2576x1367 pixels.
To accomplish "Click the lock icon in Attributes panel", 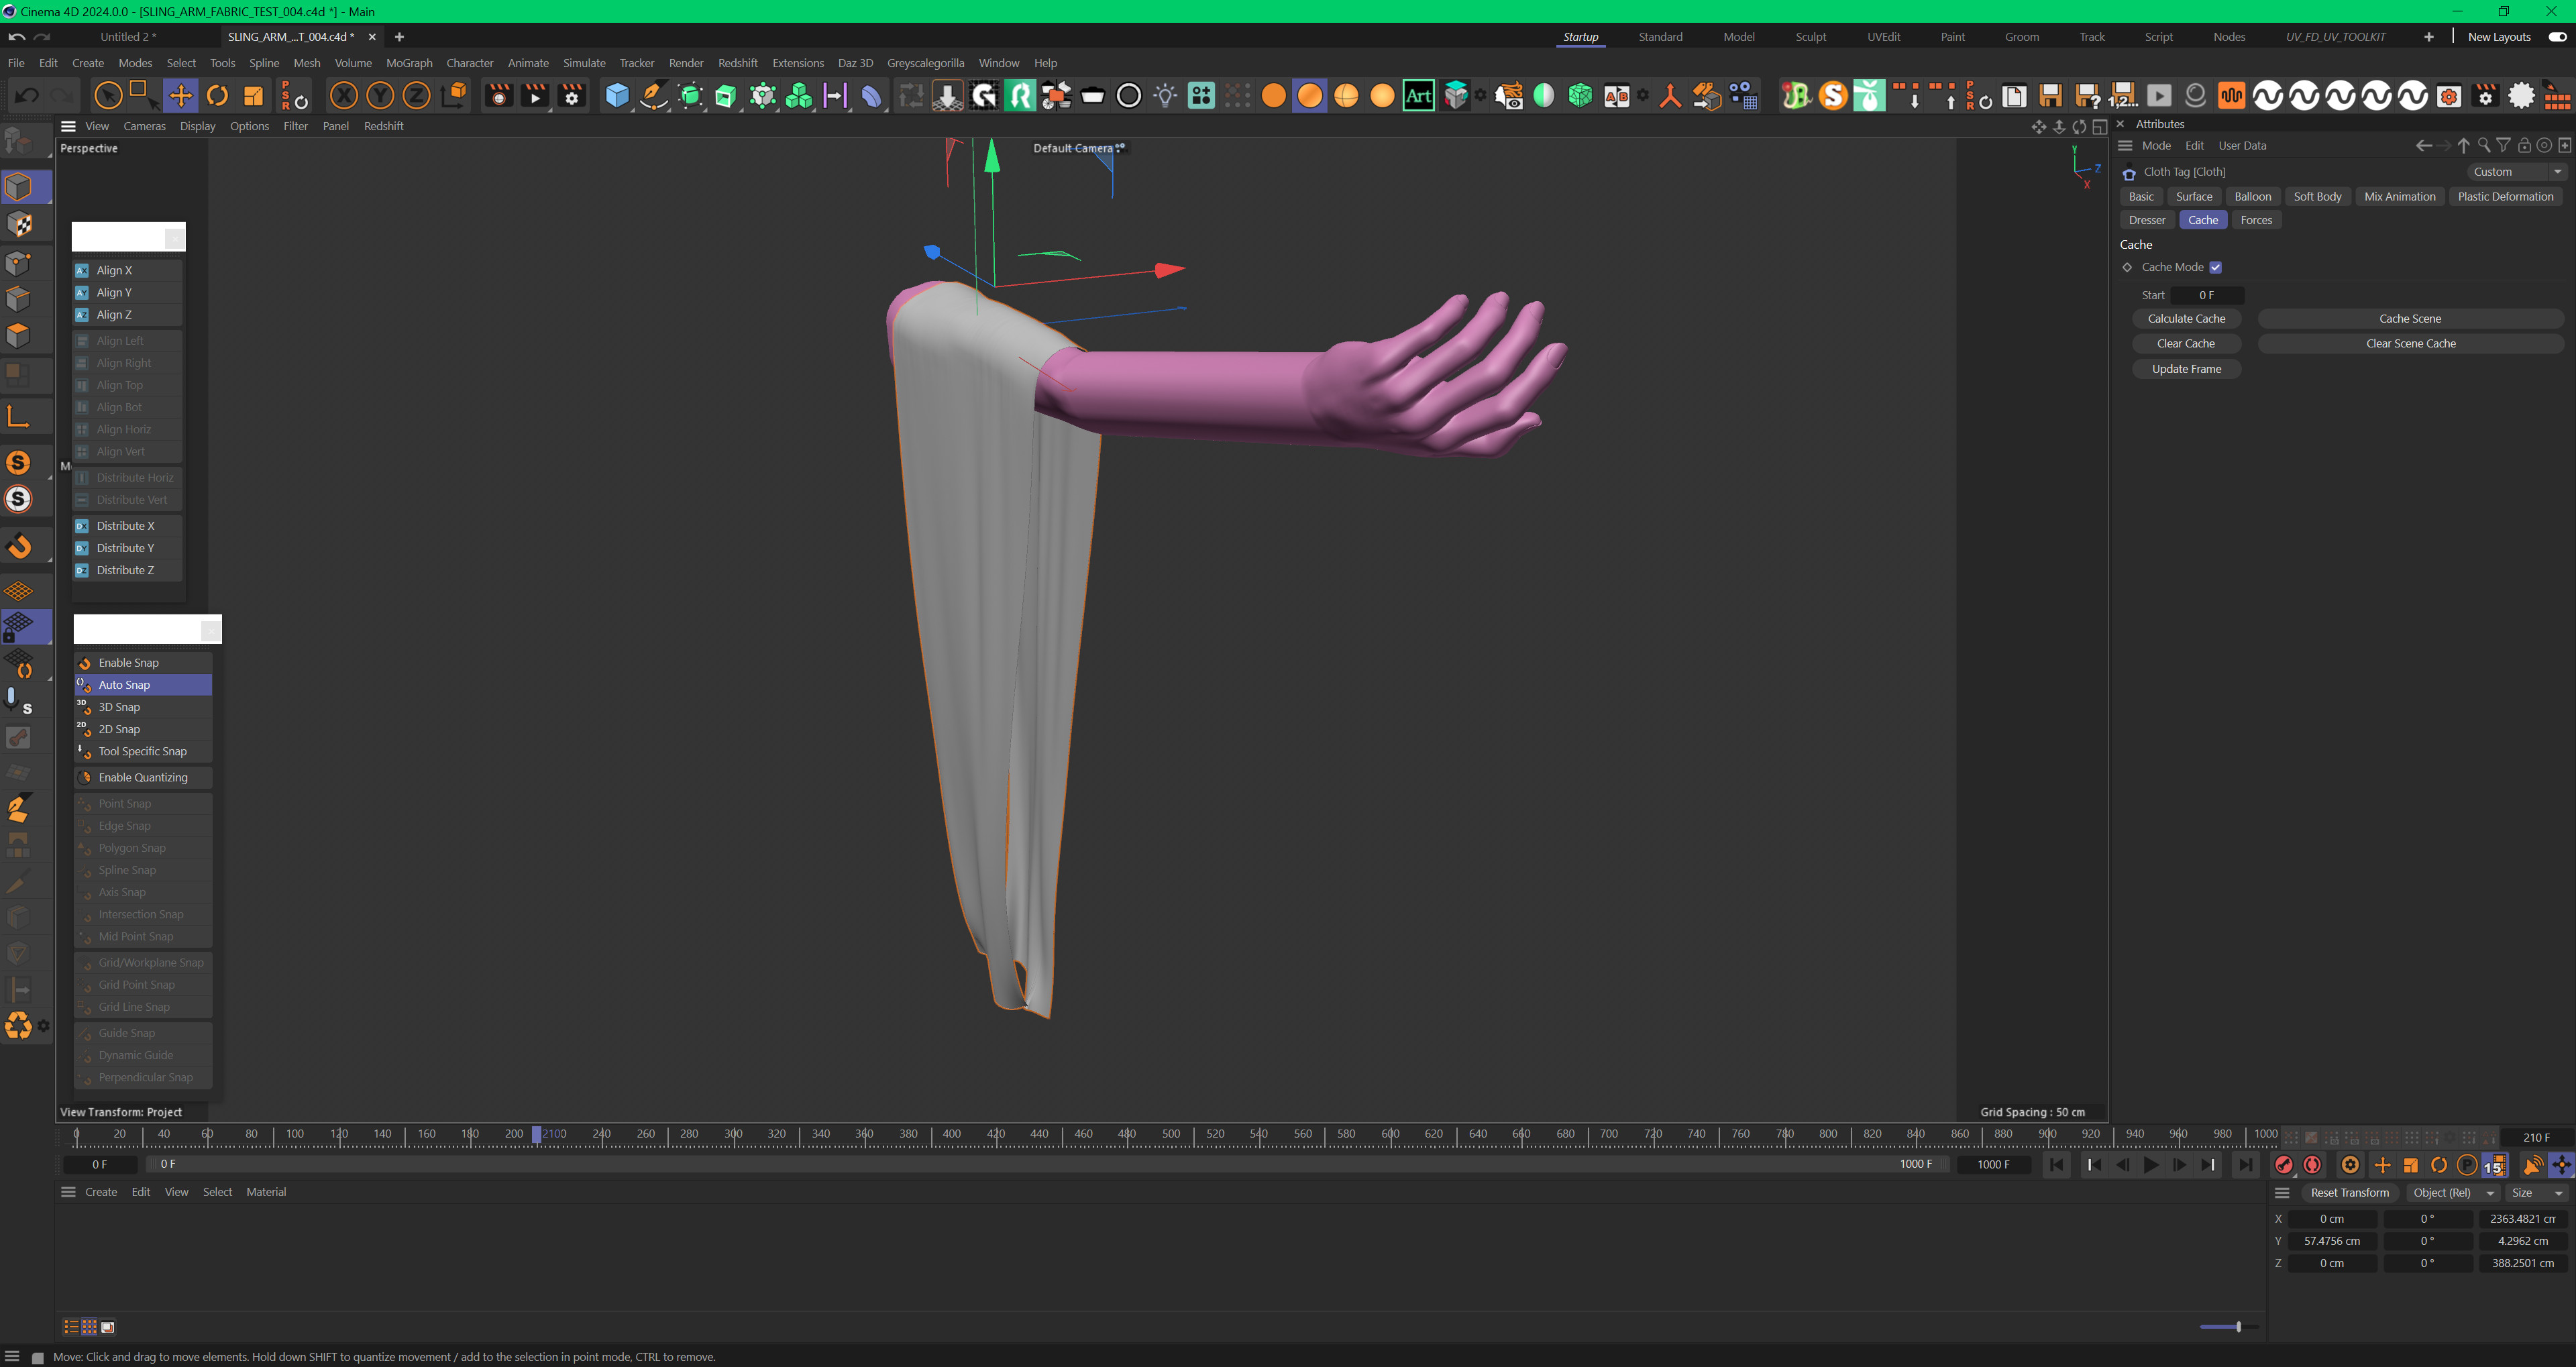I will [x=2524, y=146].
